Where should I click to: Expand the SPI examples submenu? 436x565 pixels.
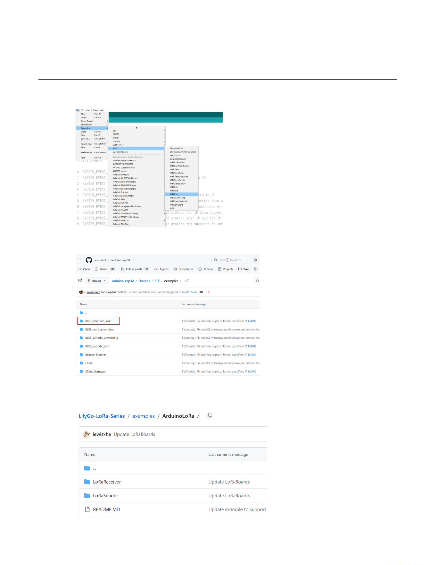(136, 131)
